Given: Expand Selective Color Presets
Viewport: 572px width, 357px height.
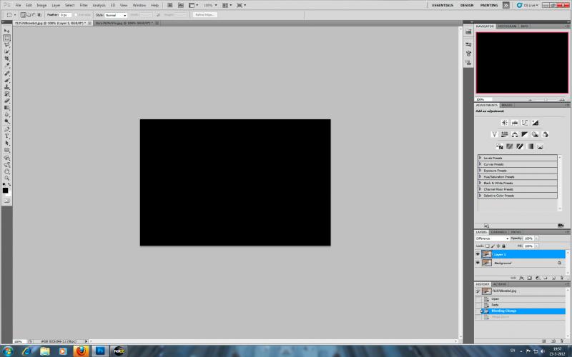Looking at the screenshot, I should pyautogui.click(x=480, y=196).
